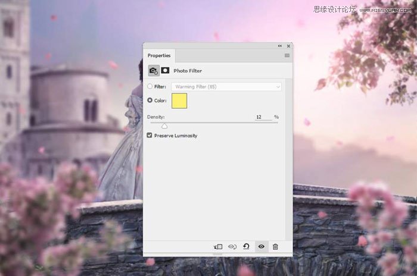Open the yellow color swatch picker

(179, 101)
